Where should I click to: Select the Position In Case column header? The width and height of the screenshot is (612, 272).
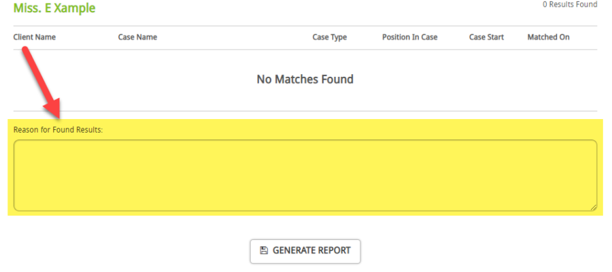(409, 37)
